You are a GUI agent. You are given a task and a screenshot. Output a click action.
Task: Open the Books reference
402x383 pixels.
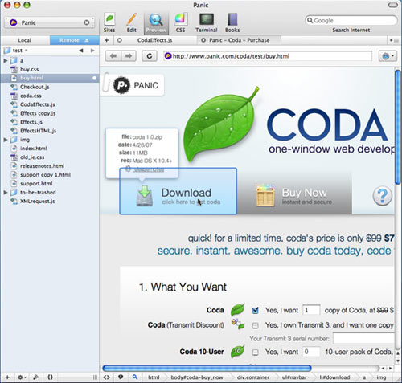click(232, 23)
